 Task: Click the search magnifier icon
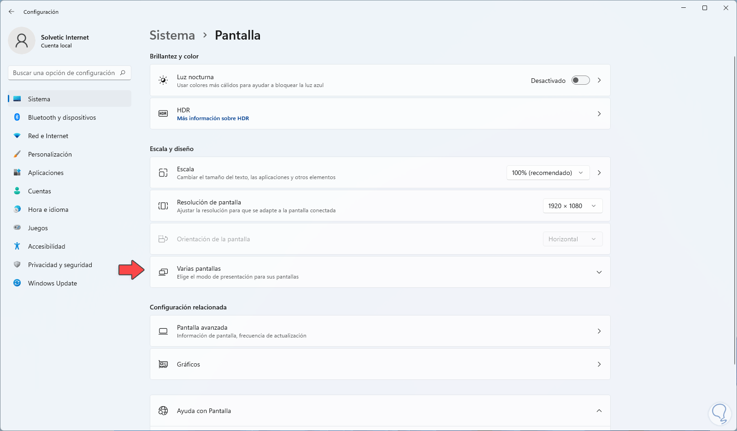coord(123,73)
